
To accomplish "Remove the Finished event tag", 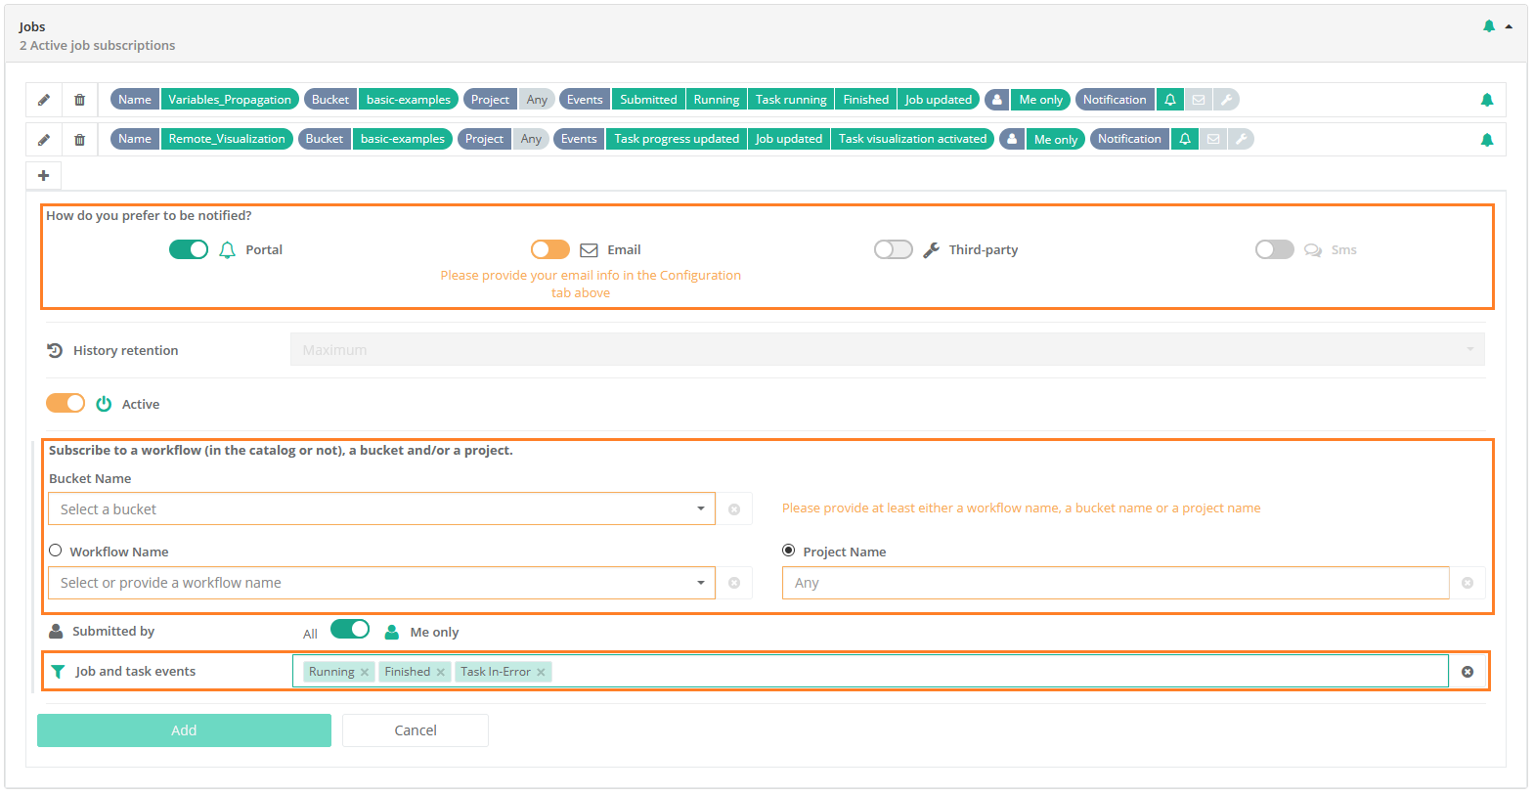I will pos(441,672).
